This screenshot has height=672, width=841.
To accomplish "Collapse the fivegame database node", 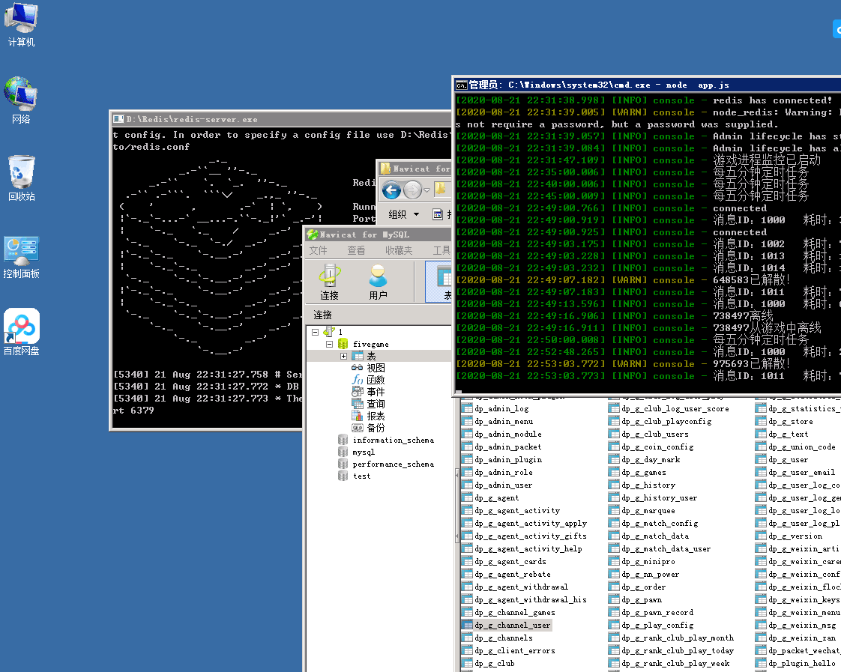I will click(329, 344).
